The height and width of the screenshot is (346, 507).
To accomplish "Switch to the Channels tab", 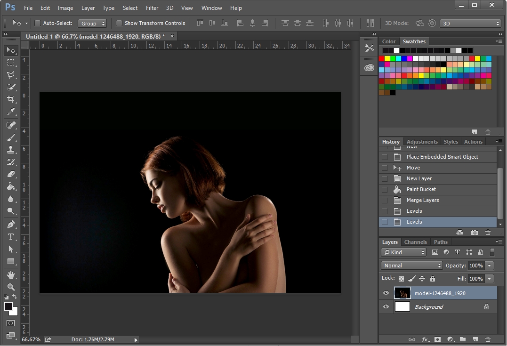I will (415, 242).
